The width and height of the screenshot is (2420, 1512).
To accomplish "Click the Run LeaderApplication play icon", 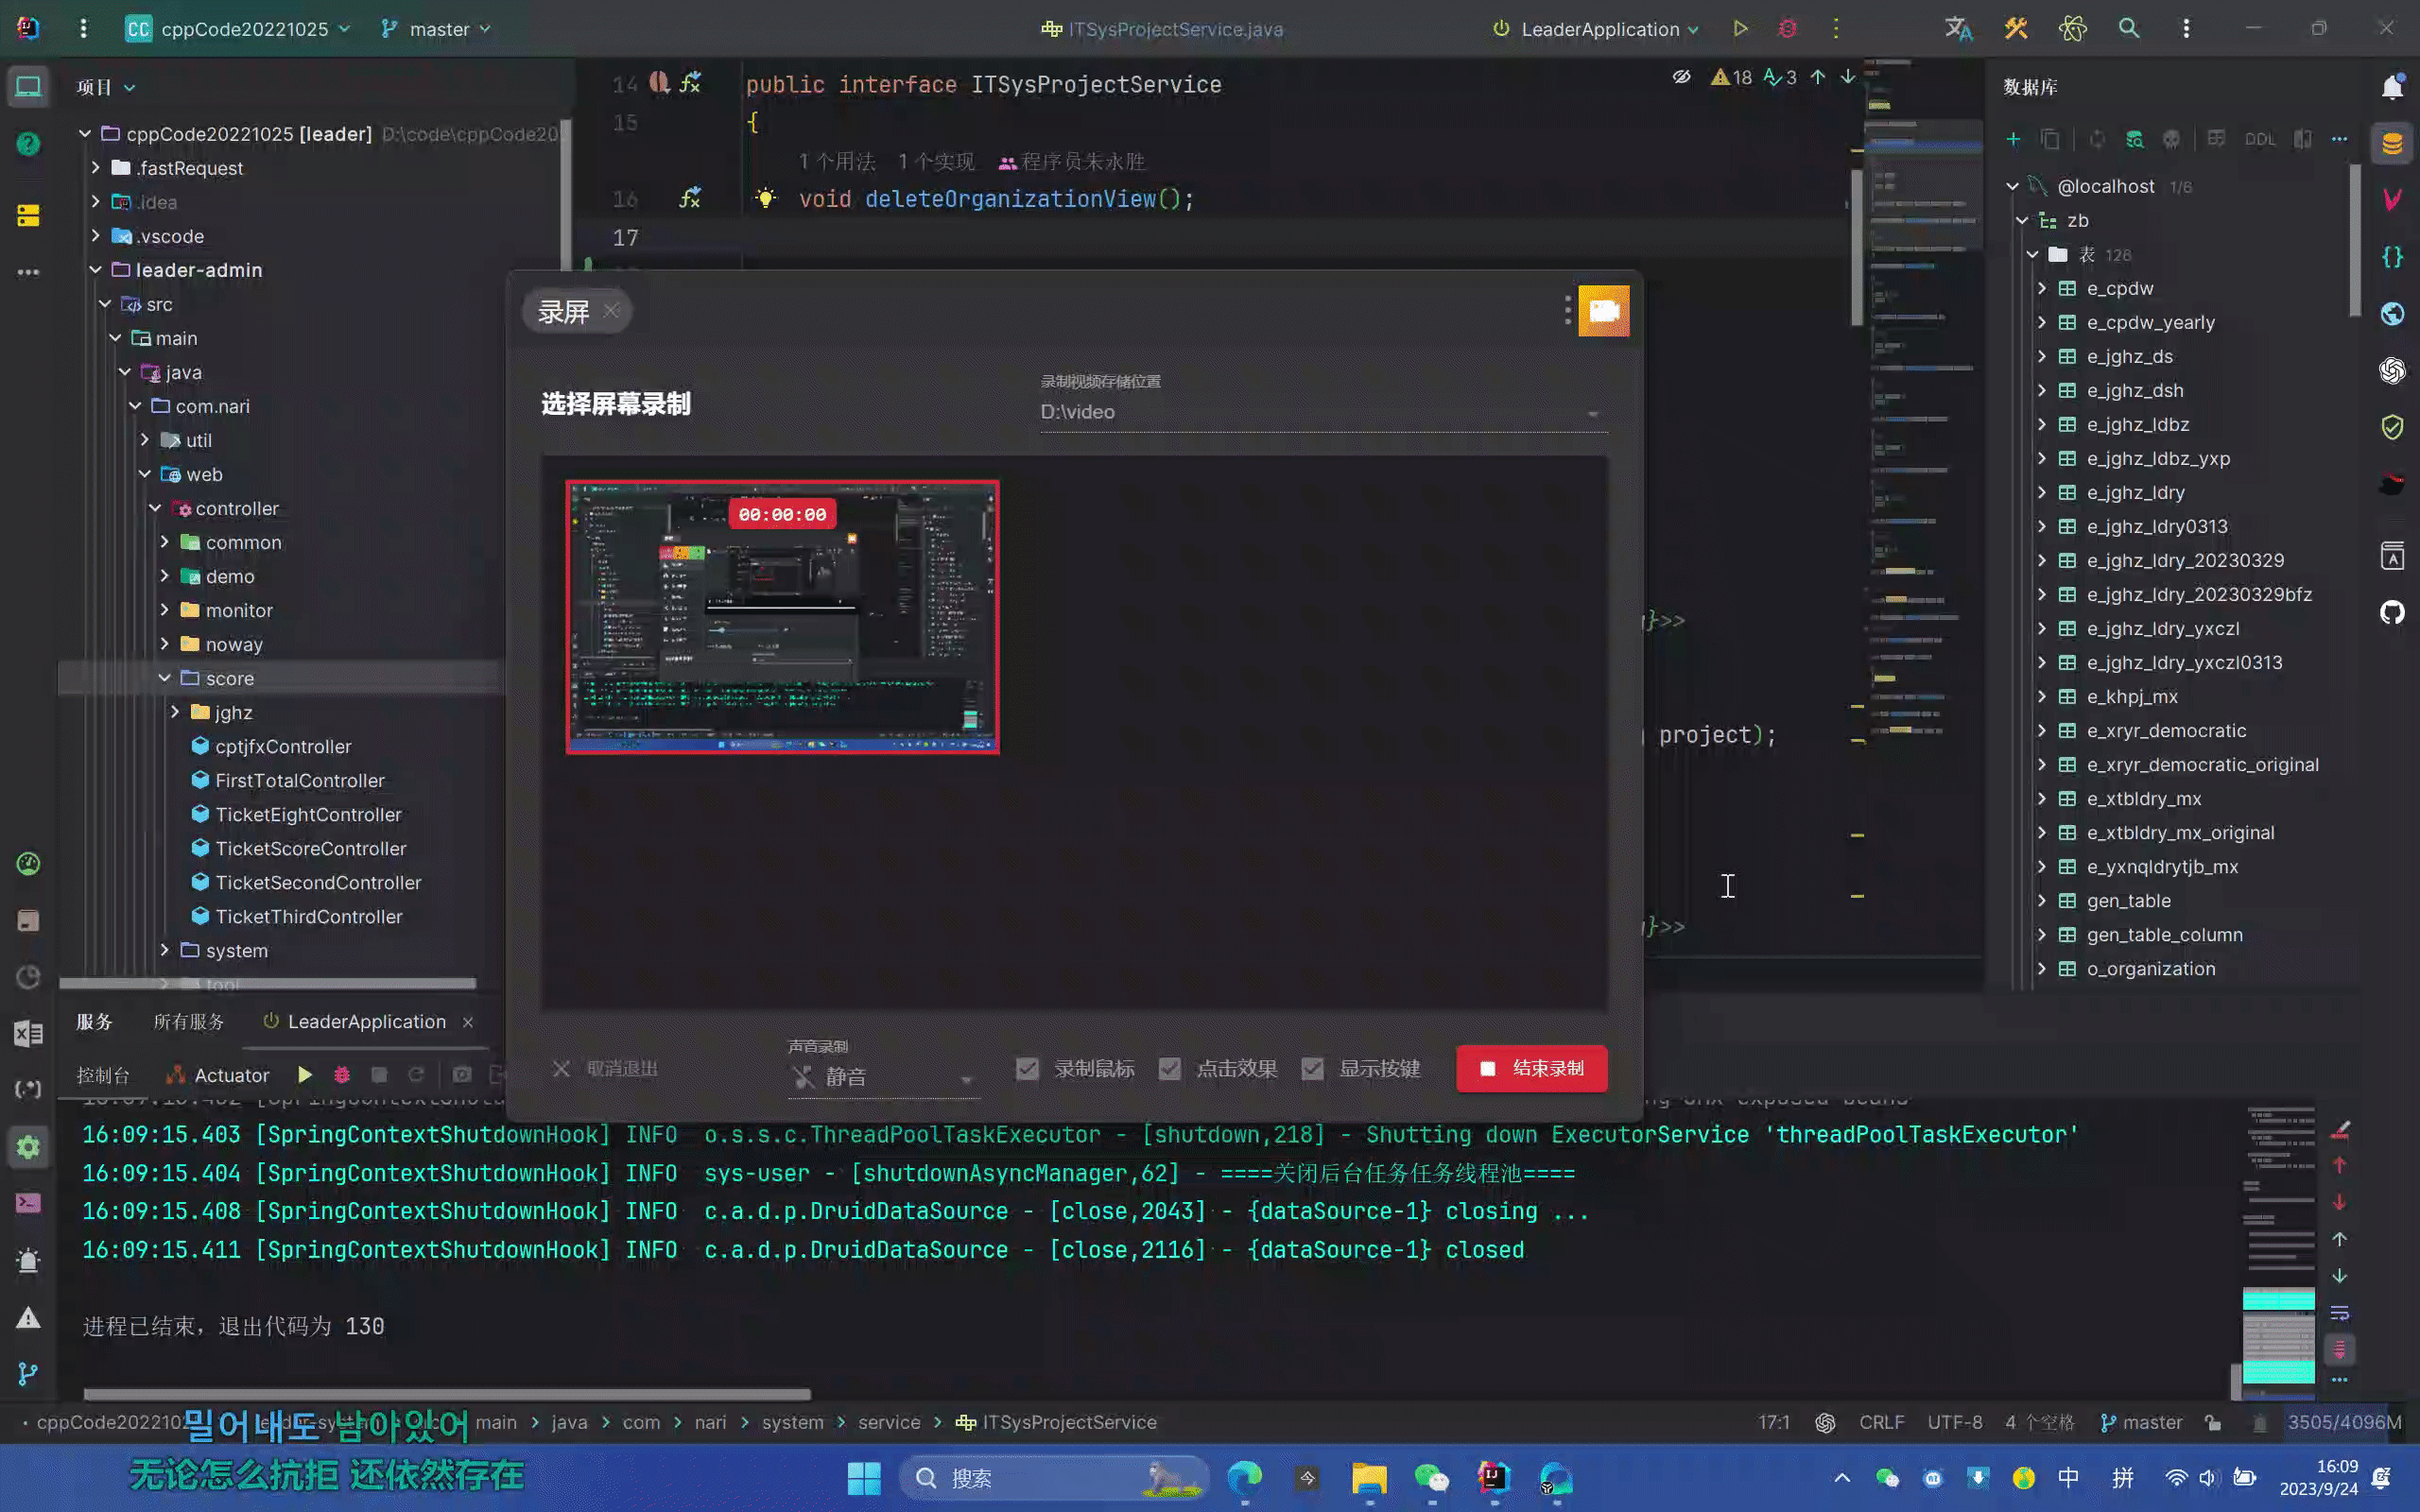I will (x=1740, y=29).
